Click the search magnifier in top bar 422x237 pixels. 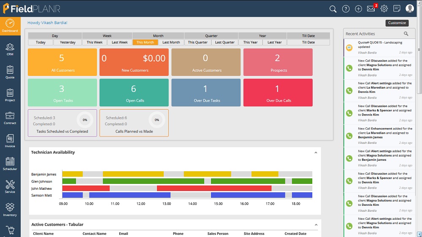(333, 9)
